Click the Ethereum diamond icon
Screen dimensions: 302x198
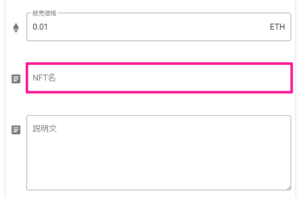pyautogui.click(x=16, y=28)
